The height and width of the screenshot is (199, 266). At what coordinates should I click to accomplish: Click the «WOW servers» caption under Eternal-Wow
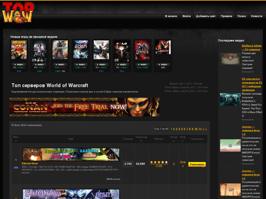pos(113,179)
